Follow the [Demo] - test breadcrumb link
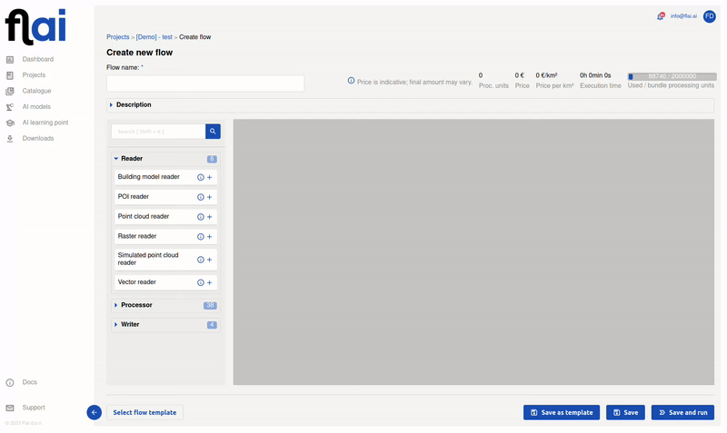The width and height of the screenshot is (727, 433). click(x=154, y=37)
